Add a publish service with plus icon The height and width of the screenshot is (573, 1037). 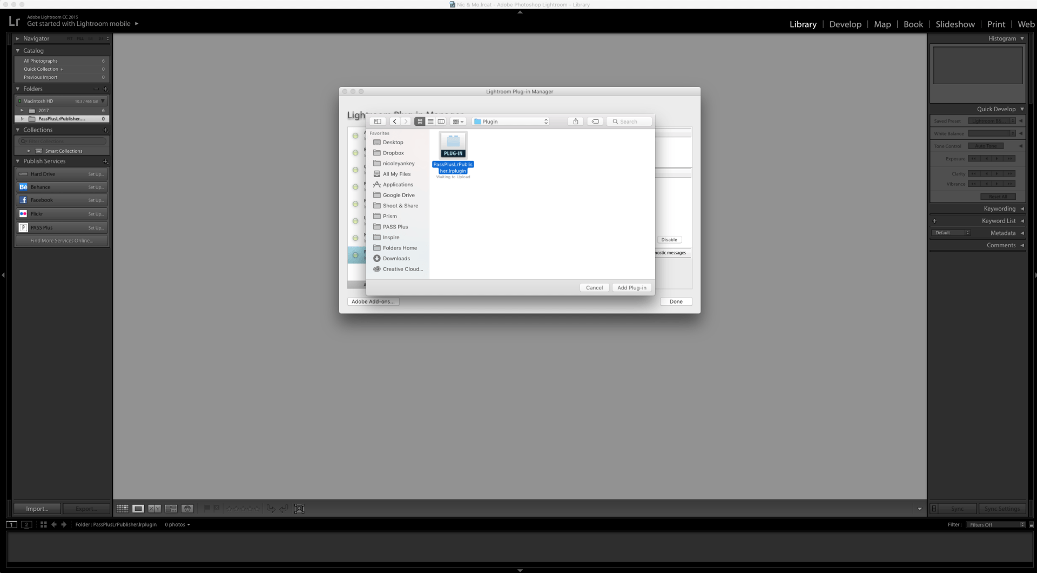105,161
